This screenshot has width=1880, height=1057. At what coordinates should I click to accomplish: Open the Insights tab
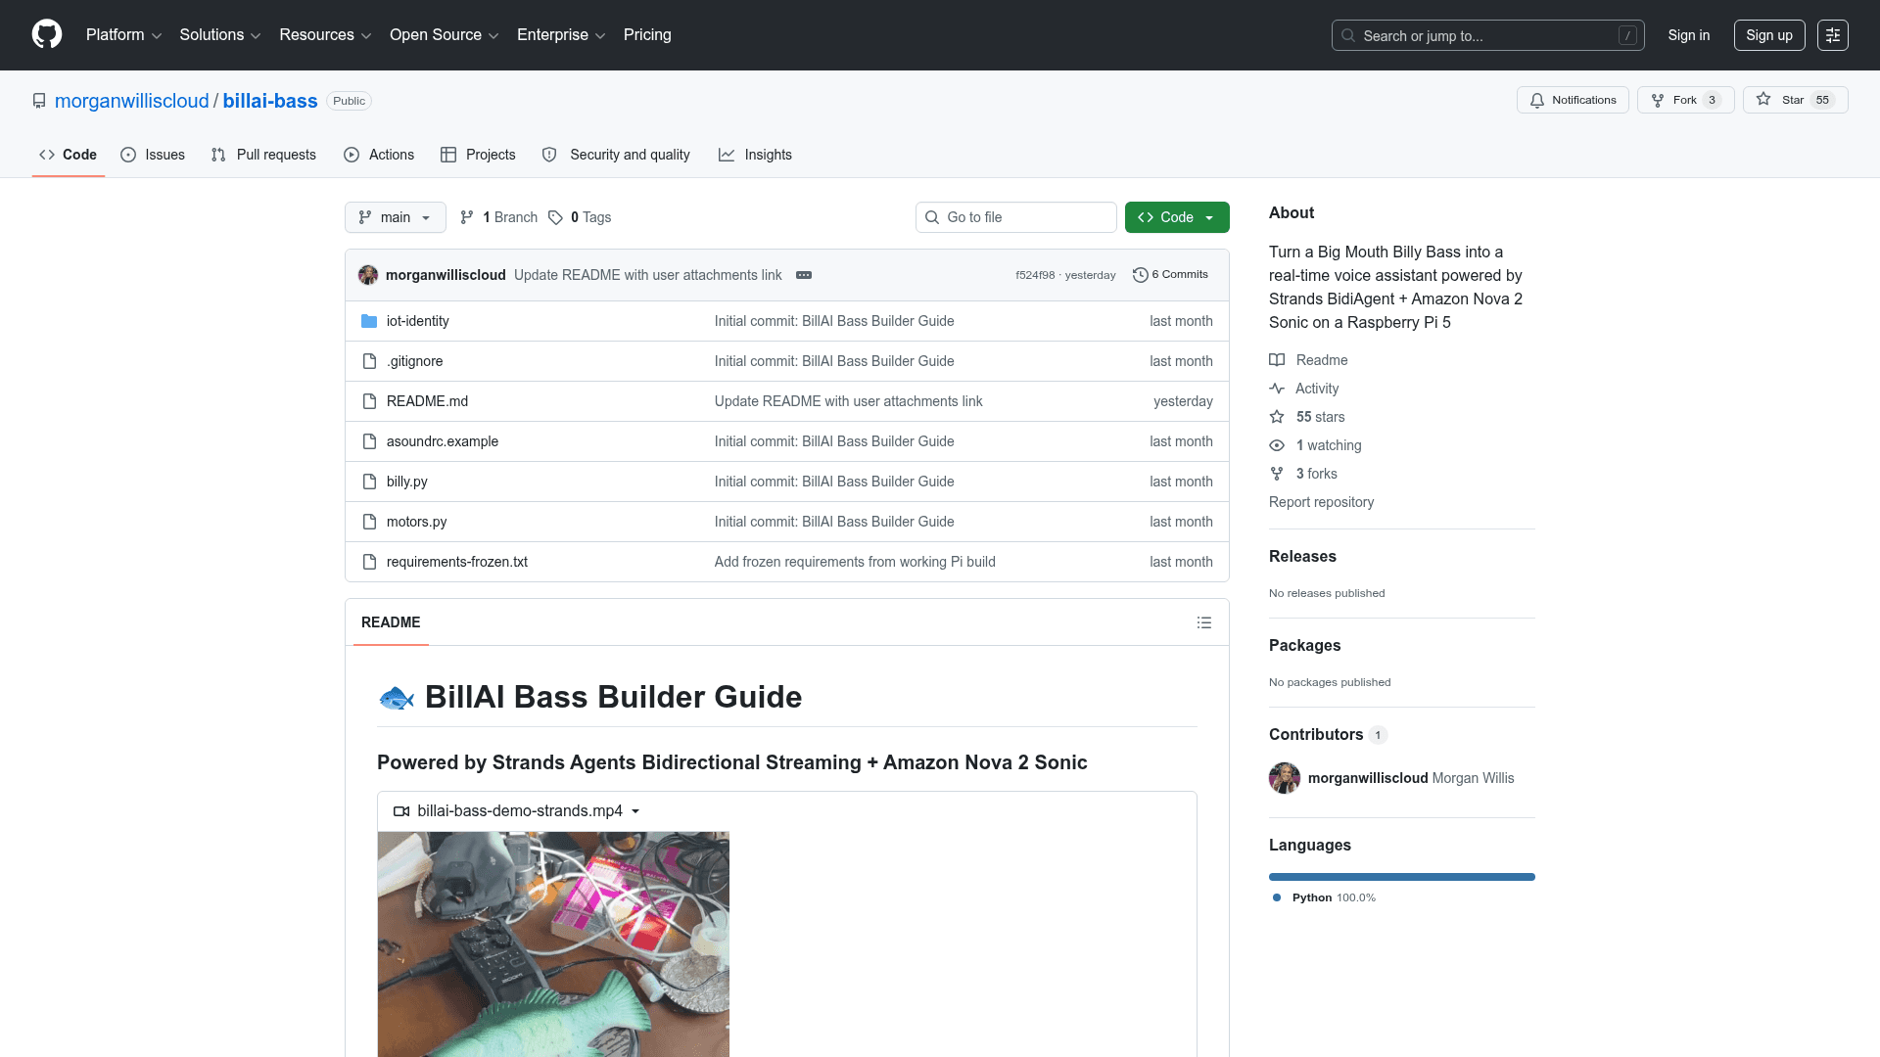755,155
